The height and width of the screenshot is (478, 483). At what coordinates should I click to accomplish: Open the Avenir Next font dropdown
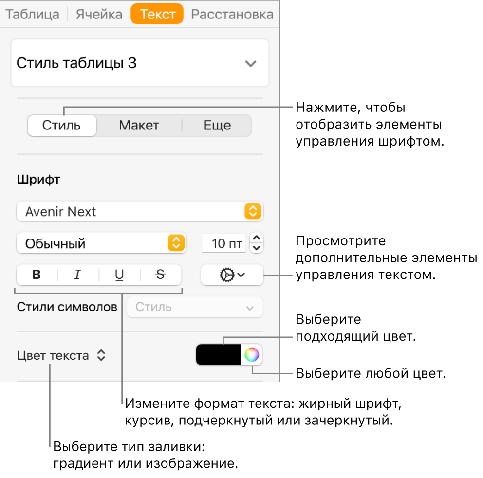pyautogui.click(x=140, y=211)
